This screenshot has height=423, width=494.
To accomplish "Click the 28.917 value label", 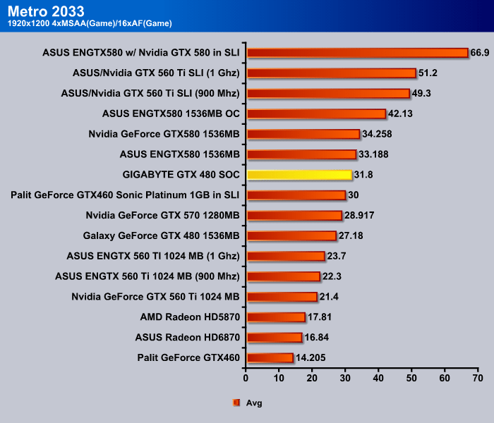I will pos(359,215).
